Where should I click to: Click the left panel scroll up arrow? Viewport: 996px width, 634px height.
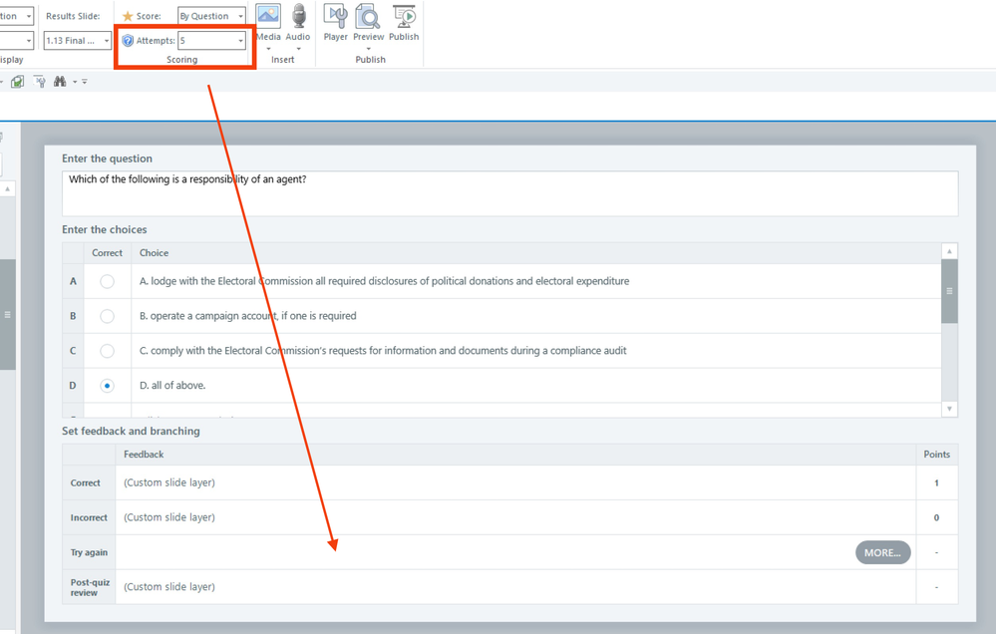point(8,188)
